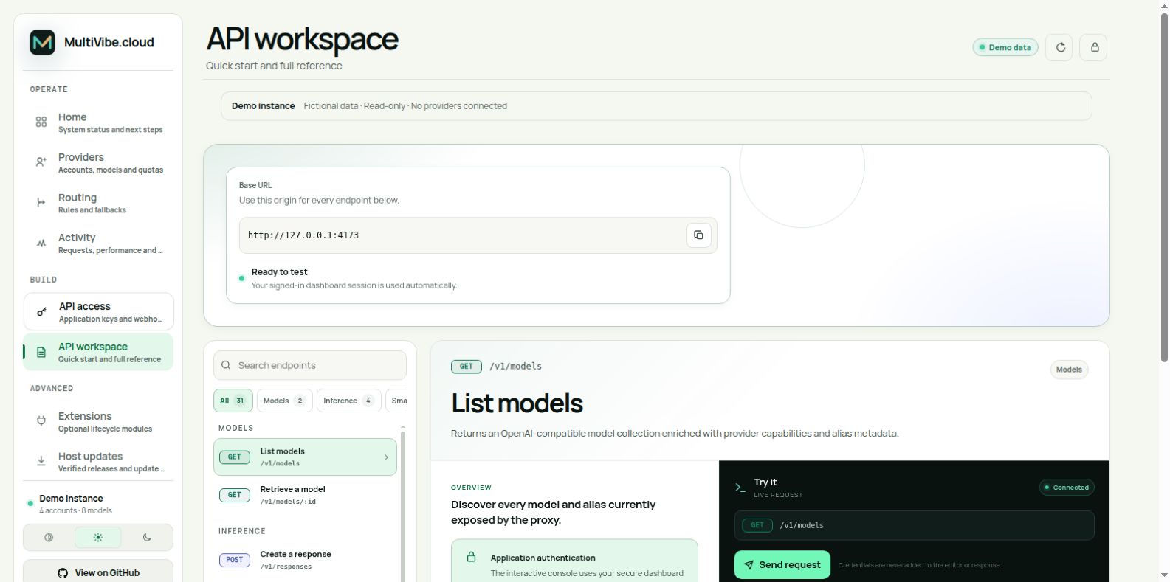1170x582 pixels.
Task: Click the Demo instance banner label
Action: click(x=263, y=106)
